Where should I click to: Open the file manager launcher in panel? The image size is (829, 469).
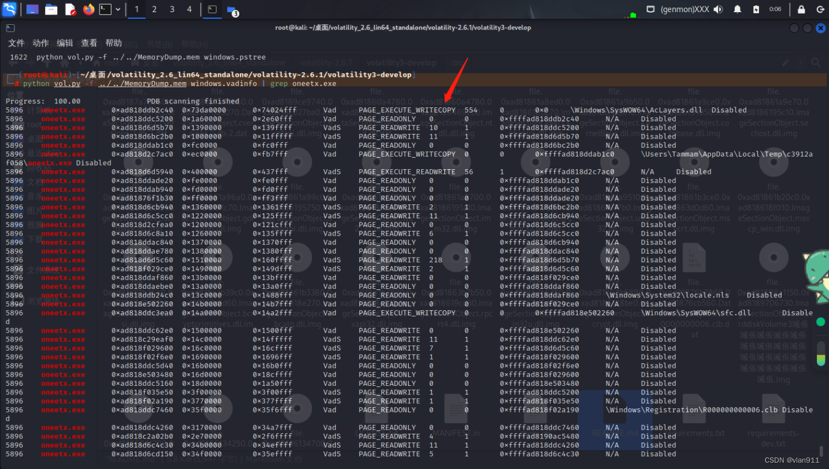pos(51,9)
